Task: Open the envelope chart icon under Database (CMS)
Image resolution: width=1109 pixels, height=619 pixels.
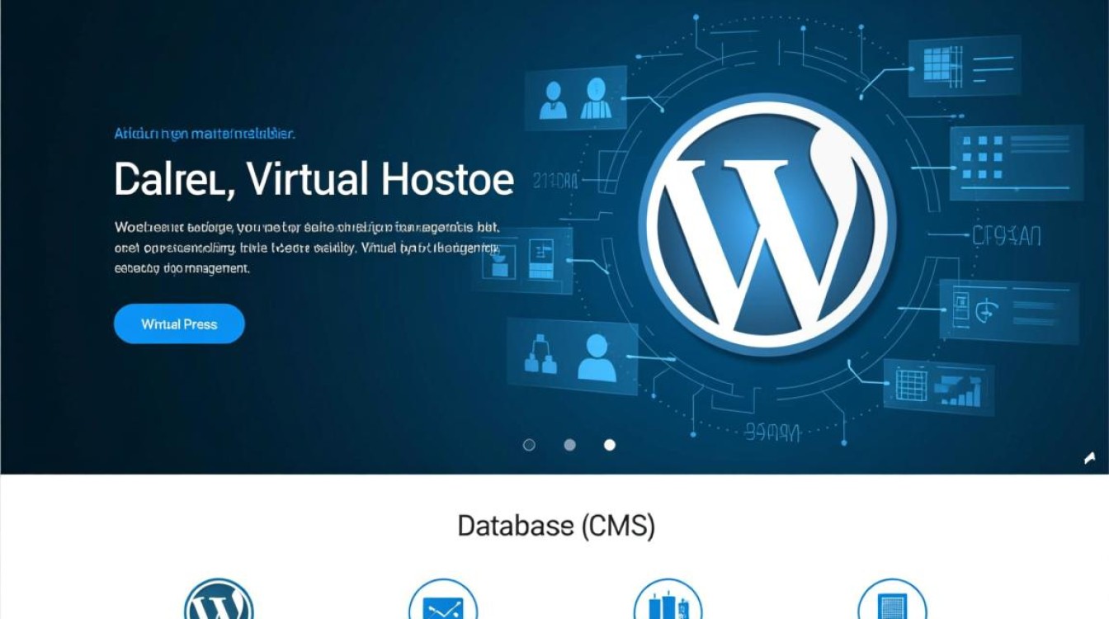Action: (x=443, y=604)
